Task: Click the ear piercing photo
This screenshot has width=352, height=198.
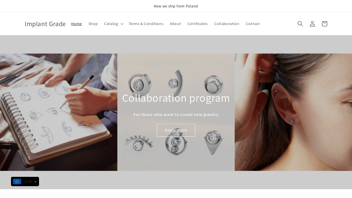Action: coord(293,112)
